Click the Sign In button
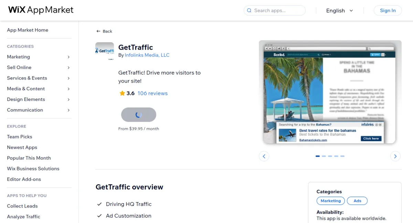This screenshot has width=413, height=223. click(388, 10)
